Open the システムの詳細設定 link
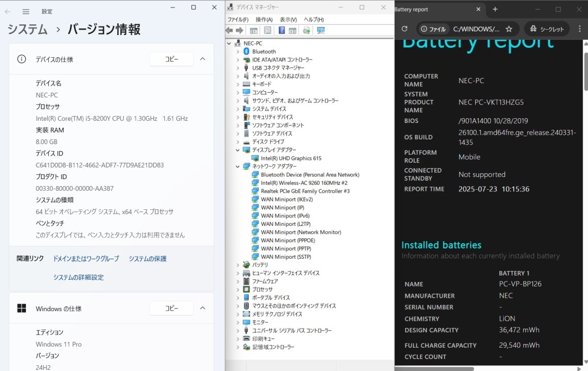This screenshot has height=371, width=588. click(78, 277)
